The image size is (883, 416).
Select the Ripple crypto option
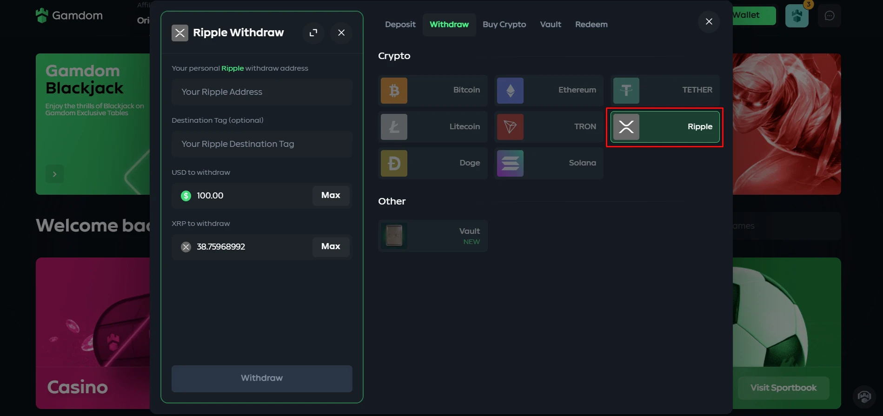(x=665, y=127)
